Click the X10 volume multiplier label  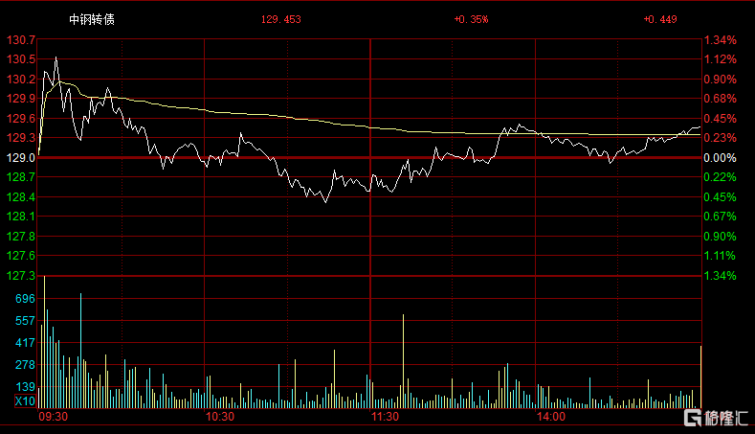pos(25,401)
